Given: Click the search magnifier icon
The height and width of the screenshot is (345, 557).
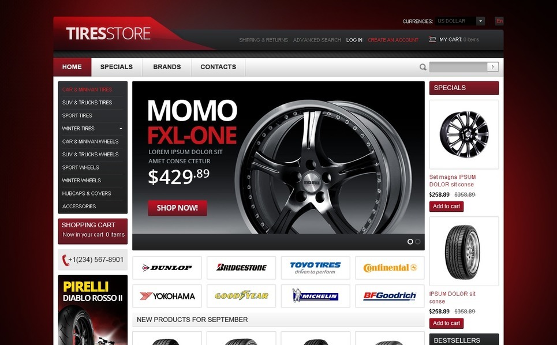Looking at the screenshot, I should click(x=423, y=67).
